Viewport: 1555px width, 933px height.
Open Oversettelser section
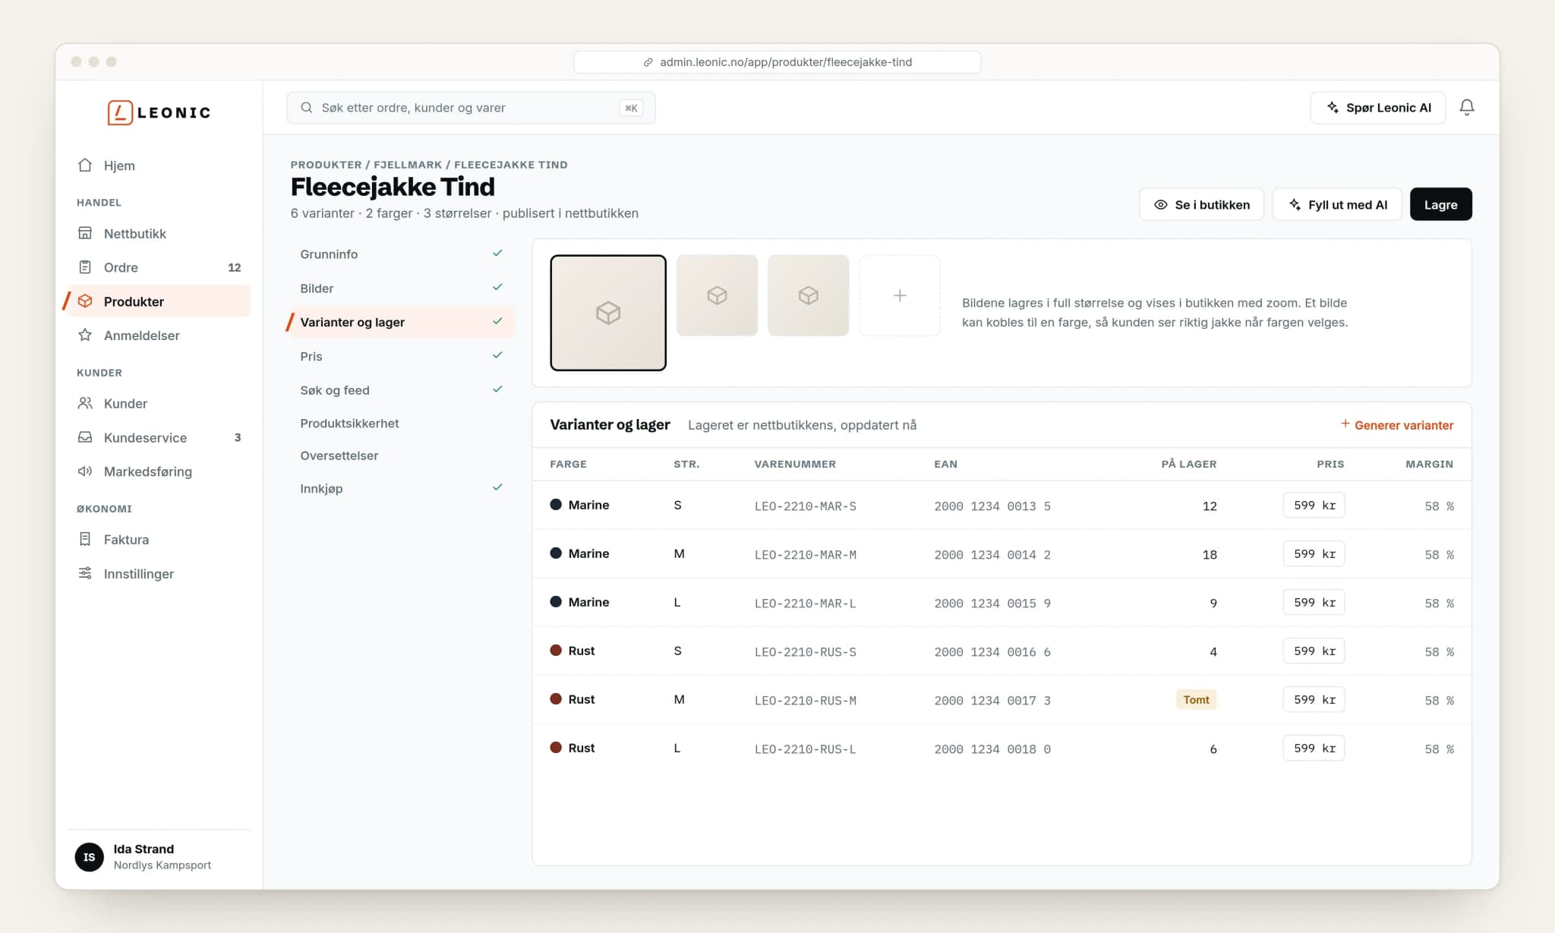tap(401, 455)
